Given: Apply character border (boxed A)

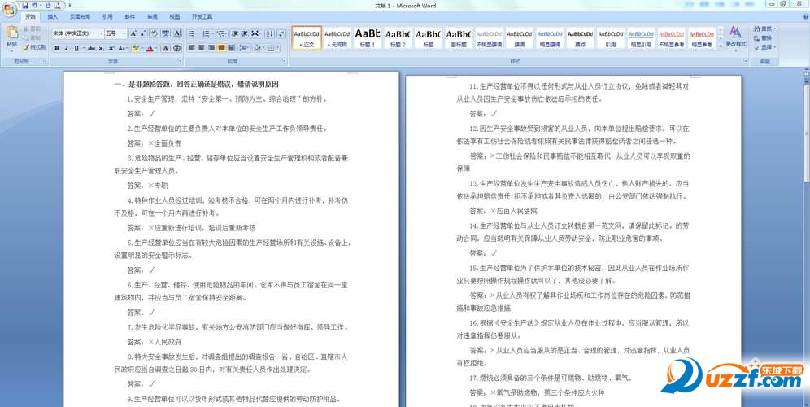Looking at the screenshot, I should [x=177, y=33].
